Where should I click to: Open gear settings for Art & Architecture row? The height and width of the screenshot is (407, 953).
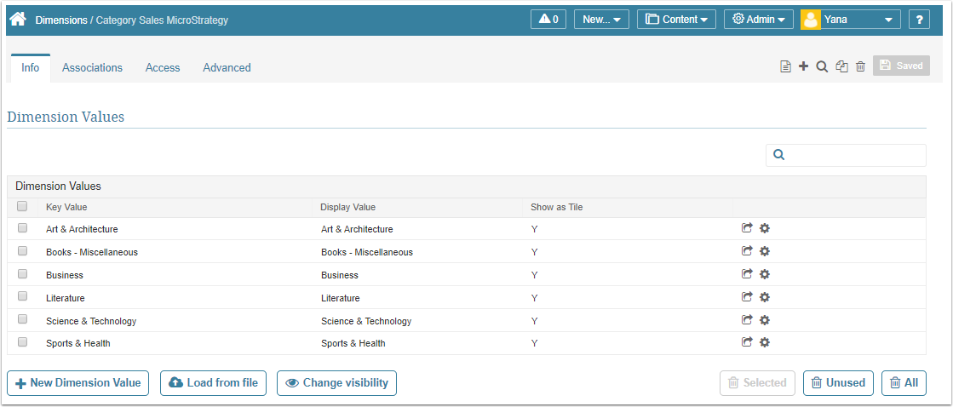click(765, 228)
